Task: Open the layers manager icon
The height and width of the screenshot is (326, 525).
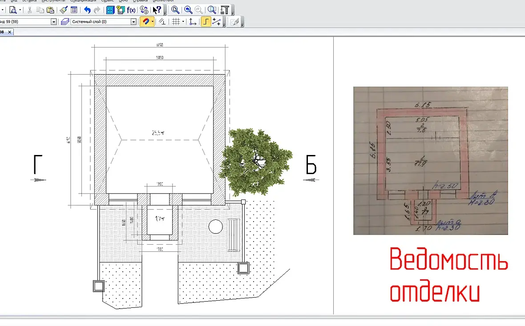Action: click(65, 22)
